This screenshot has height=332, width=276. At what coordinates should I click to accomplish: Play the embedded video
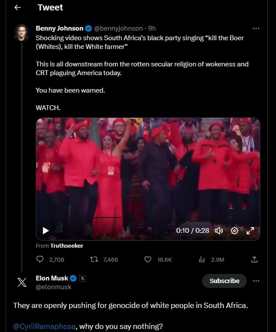pyautogui.click(x=46, y=231)
